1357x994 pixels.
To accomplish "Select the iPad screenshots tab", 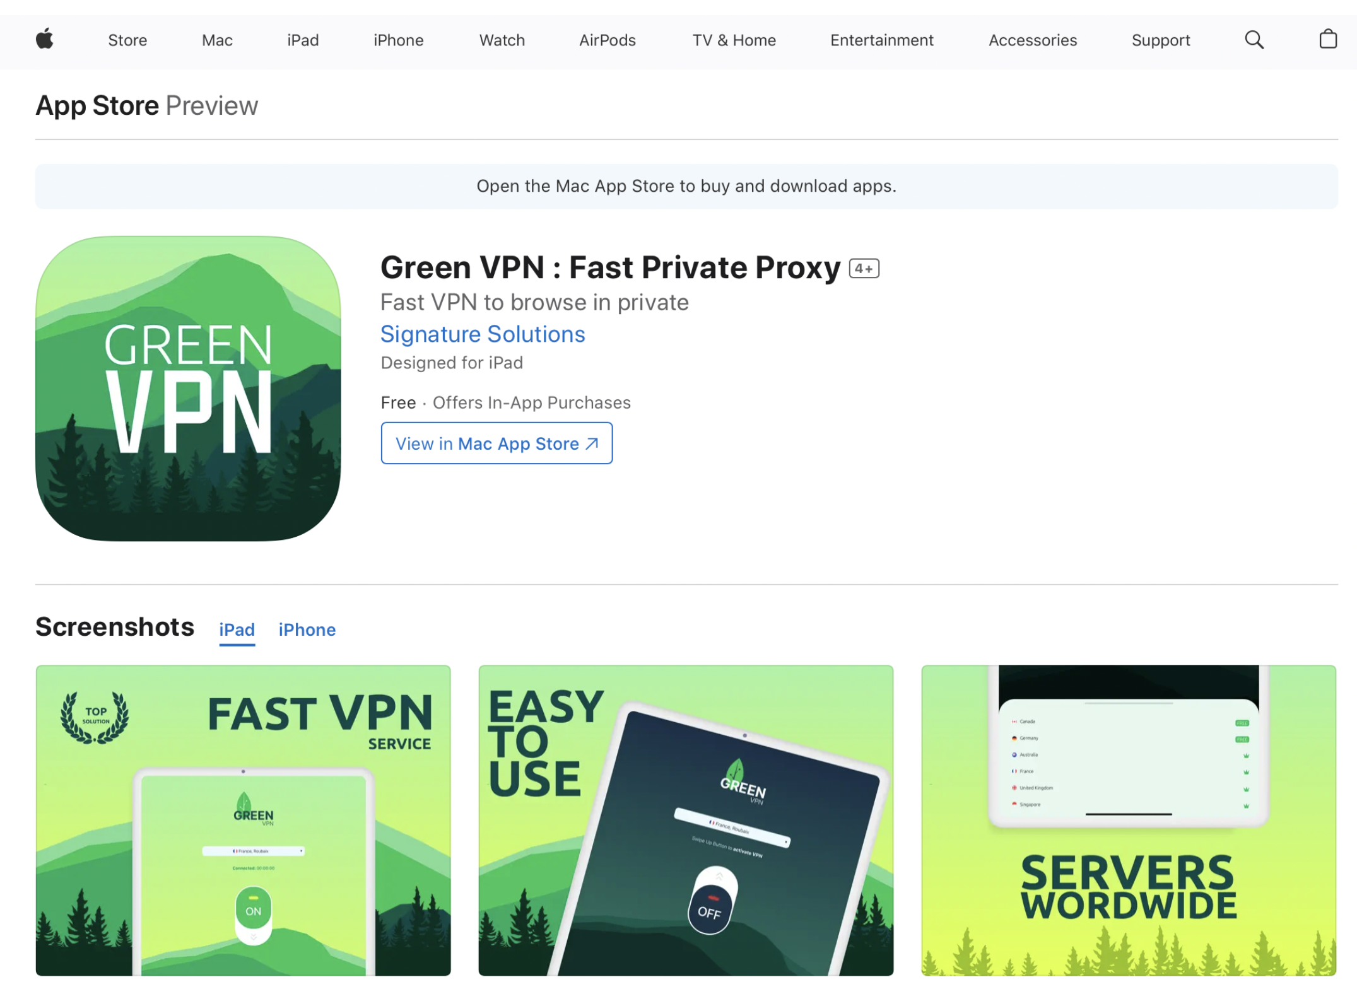I will pyautogui.click(x=237, y=629).
